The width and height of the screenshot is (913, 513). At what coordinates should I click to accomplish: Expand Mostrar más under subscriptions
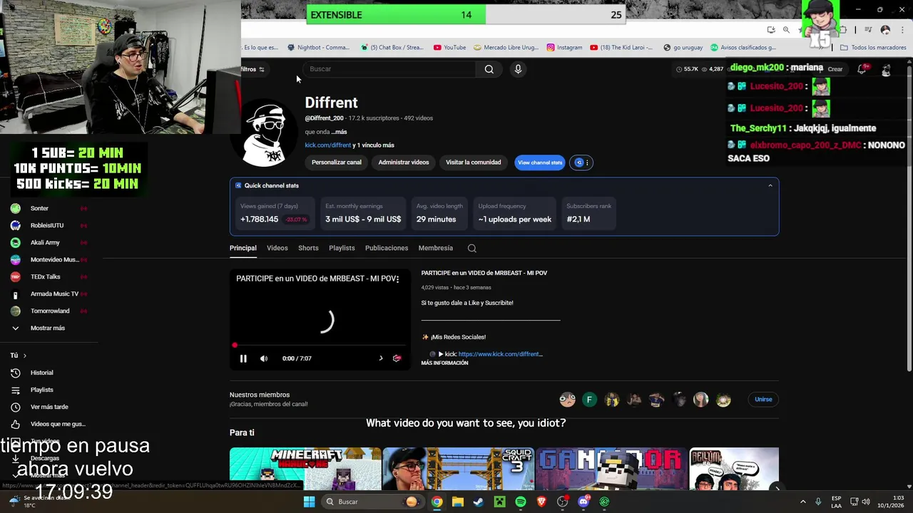pyautogui.click(x=47, y=328)
